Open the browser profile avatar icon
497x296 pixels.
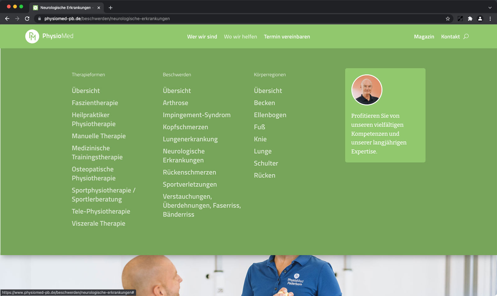tap(480, 19)
